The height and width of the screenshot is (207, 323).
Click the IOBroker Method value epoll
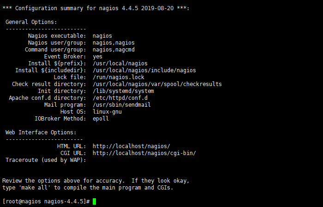coord(101,119)
